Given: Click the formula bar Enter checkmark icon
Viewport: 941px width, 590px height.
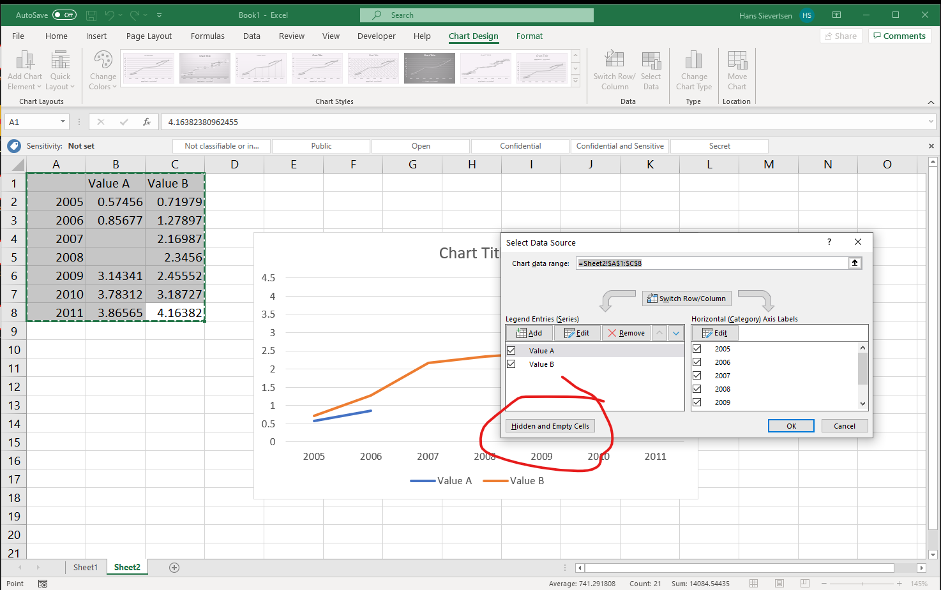Looking at the screenshot, I should pyautogui.click(x=124, y=121).
